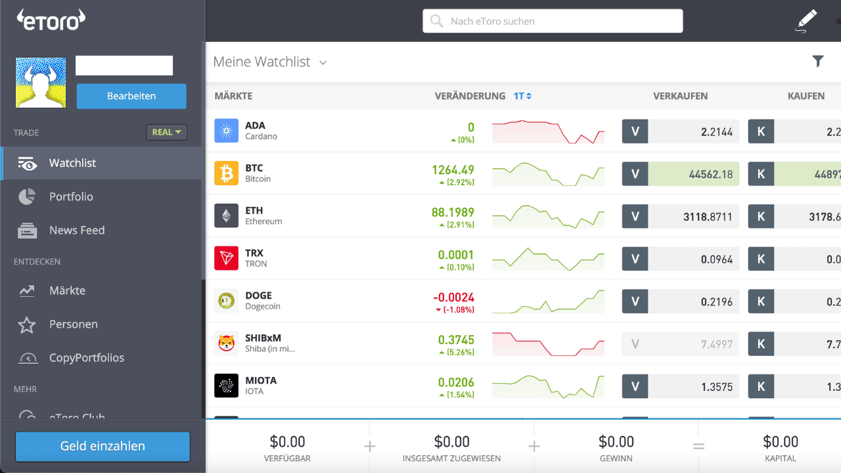Viewport: 841px width, 473px height.
Task: Change the 1T time period selector
Action: [522, 96]
